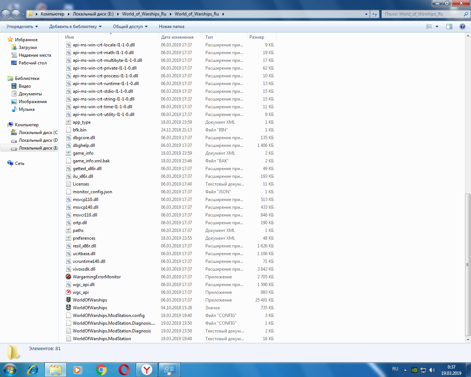Select the preferences XML file icon
The height and width of the screenshot is (377, 471).
coord(68,238)
